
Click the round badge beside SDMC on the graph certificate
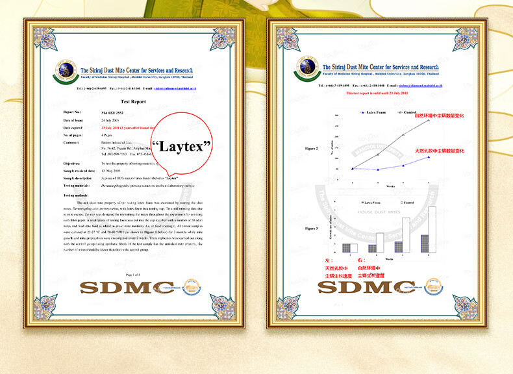click(x=434, y=287)
